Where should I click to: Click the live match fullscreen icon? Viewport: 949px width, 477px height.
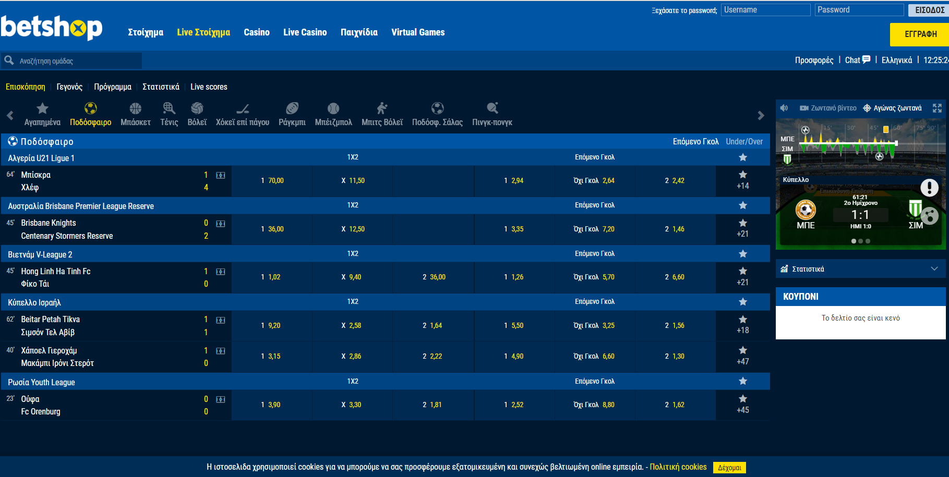click(x=937, y=108)
